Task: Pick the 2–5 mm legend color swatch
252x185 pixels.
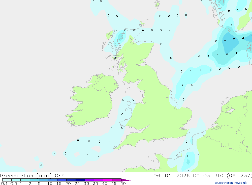Action: pyautogui.click(x=34, y=180)
